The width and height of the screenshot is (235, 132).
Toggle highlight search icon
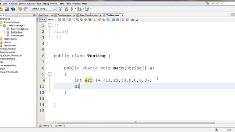pyautogui.click(x=90, y=19)
